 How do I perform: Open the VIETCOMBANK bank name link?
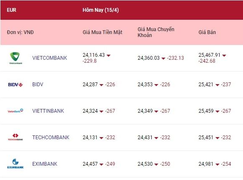[49, 58]
